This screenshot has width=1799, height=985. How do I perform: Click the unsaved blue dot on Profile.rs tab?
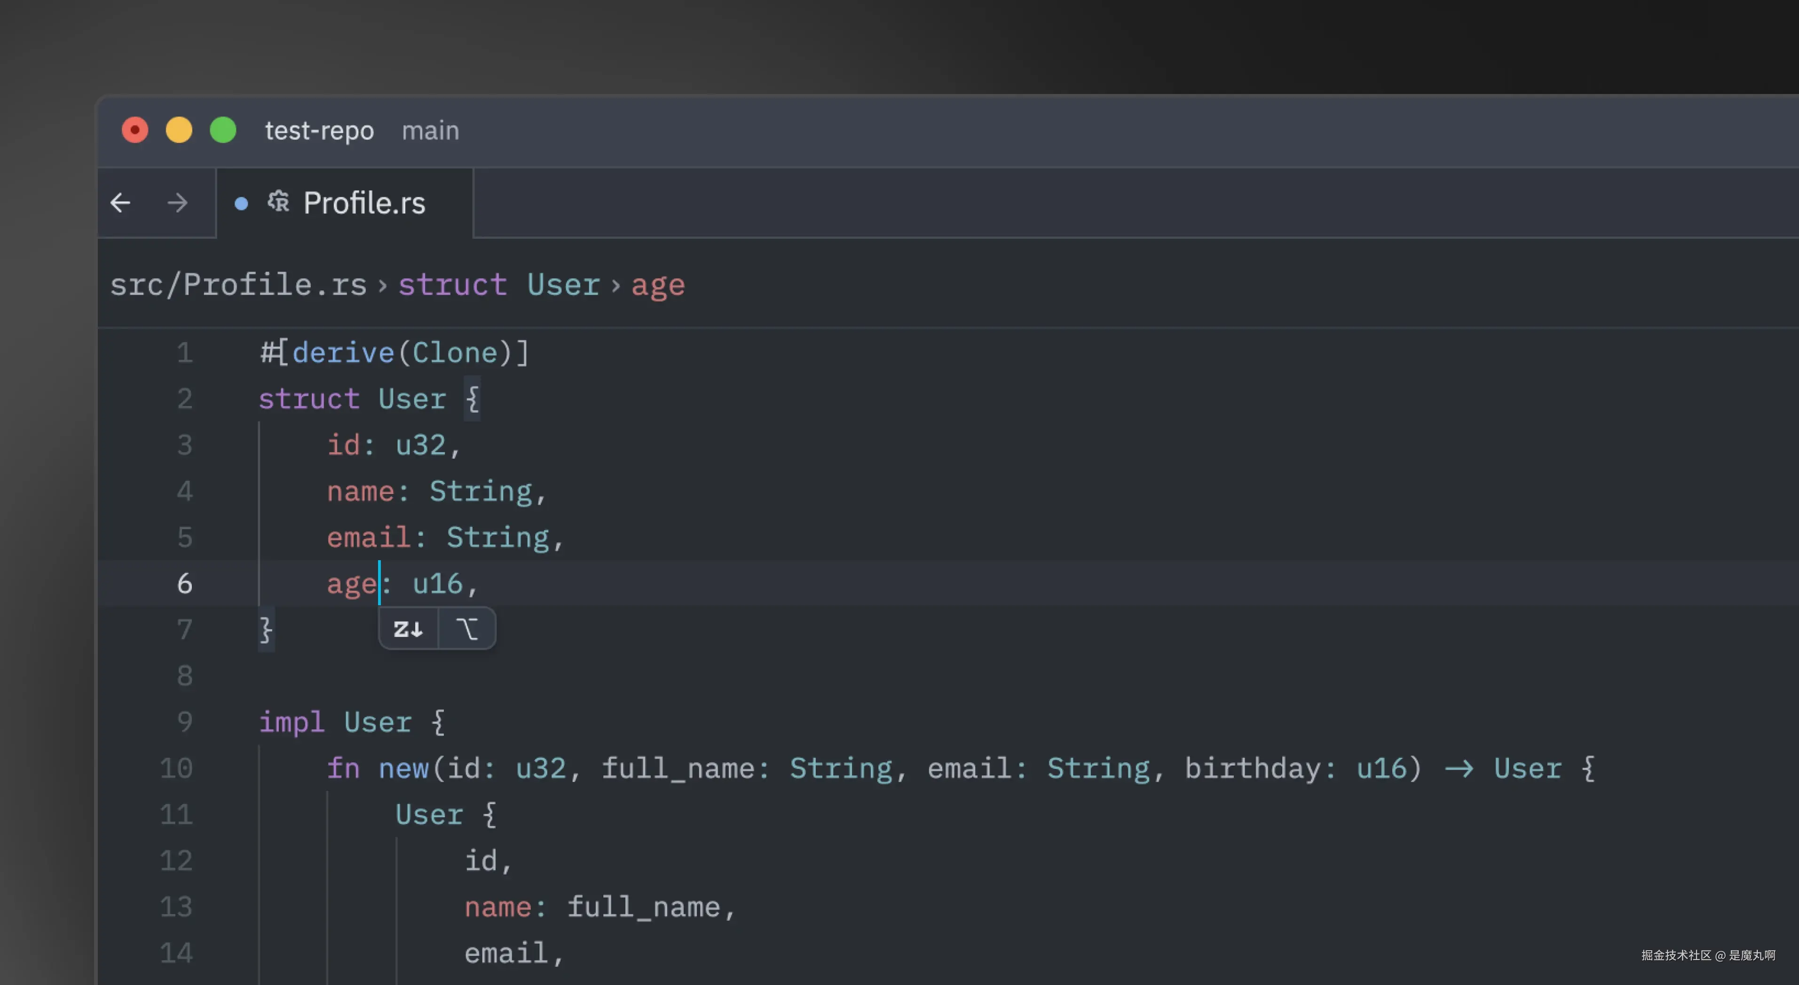[241, 204]
